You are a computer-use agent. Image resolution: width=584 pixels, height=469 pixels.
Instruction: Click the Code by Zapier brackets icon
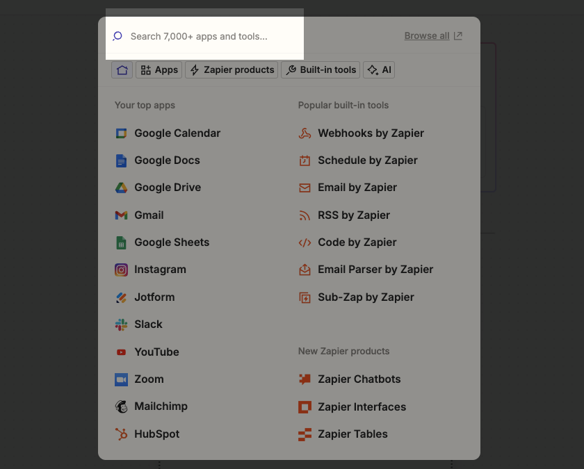[305, 242]
